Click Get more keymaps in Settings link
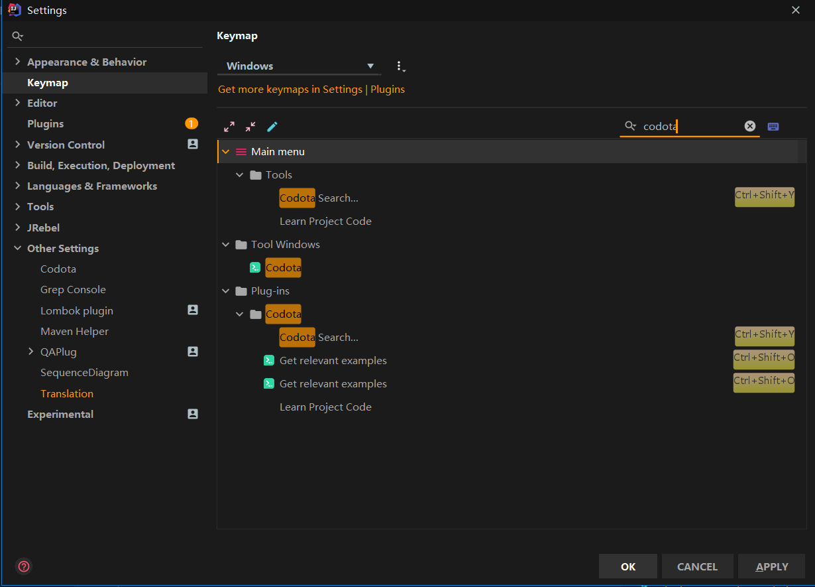 click(290, 89)
